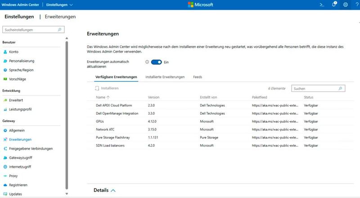
Task: Open the settings gear icon
Action: point(345,4)
